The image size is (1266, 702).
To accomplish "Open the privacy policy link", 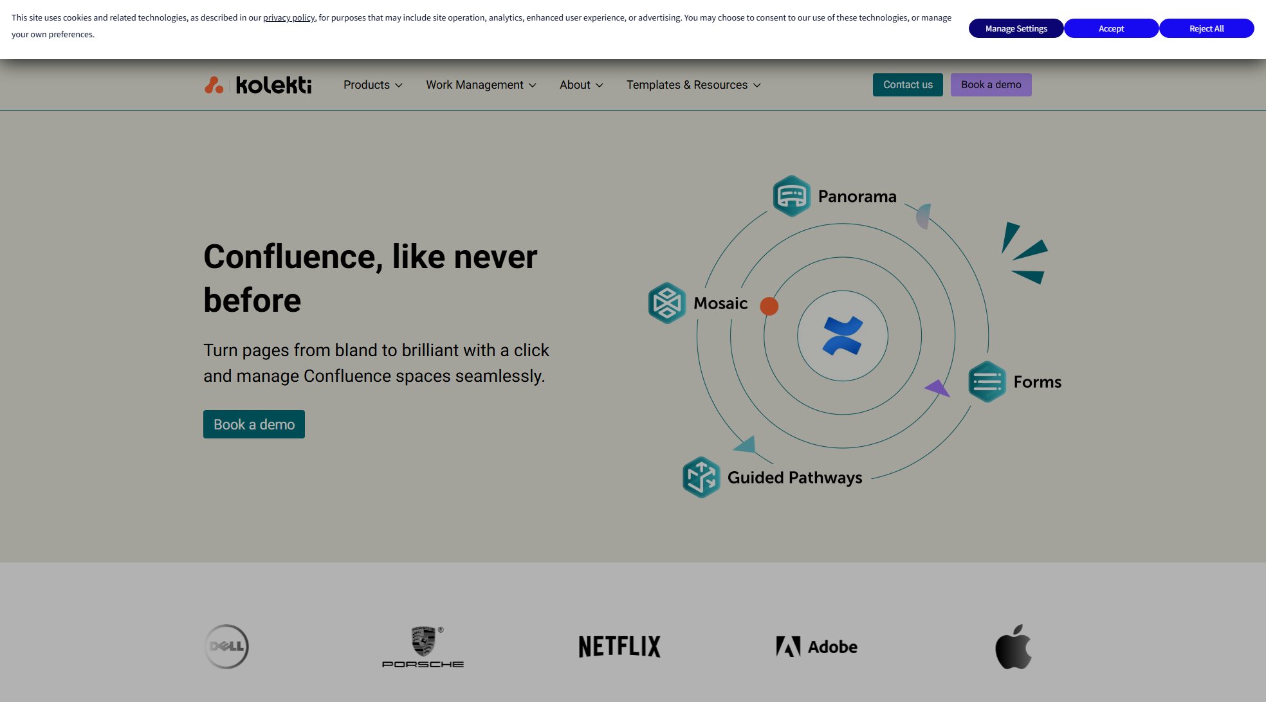I will pyautogui.click(x=288, y=18).
